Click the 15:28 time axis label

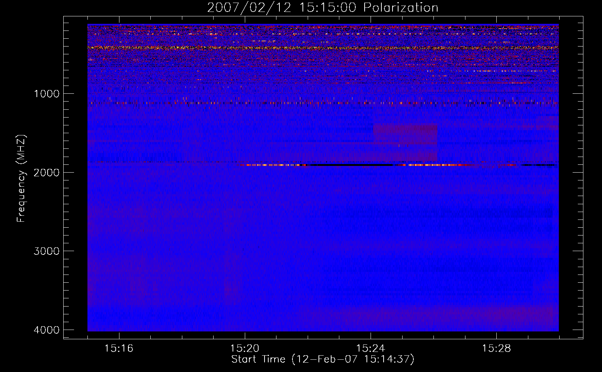(x=496, y=349)
